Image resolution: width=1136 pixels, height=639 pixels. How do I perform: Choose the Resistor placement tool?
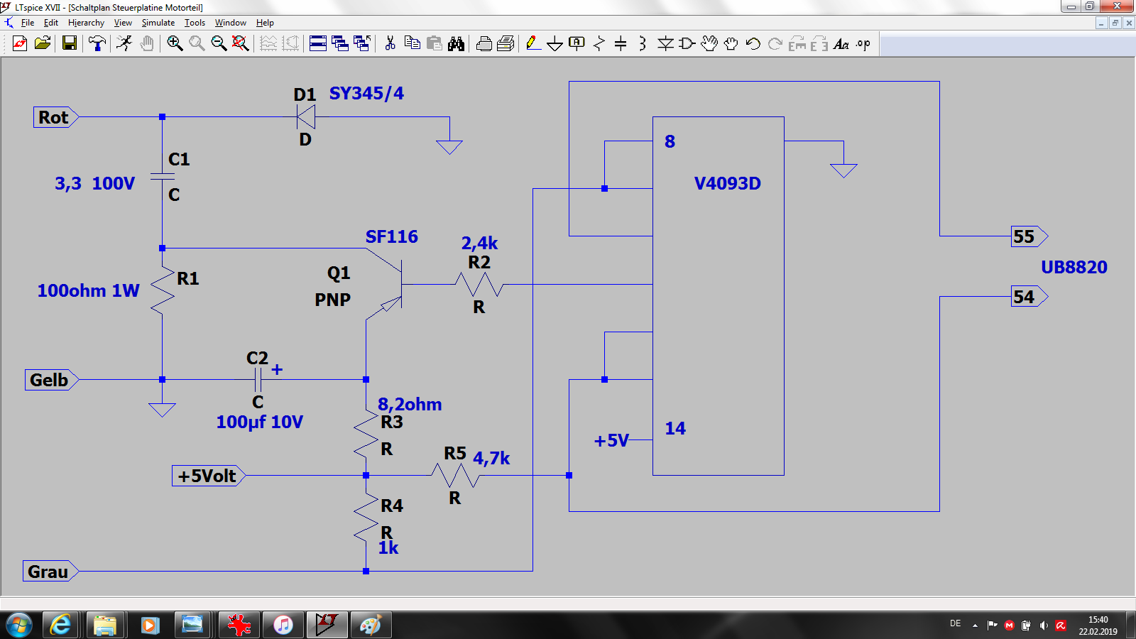tap(599, 44)
